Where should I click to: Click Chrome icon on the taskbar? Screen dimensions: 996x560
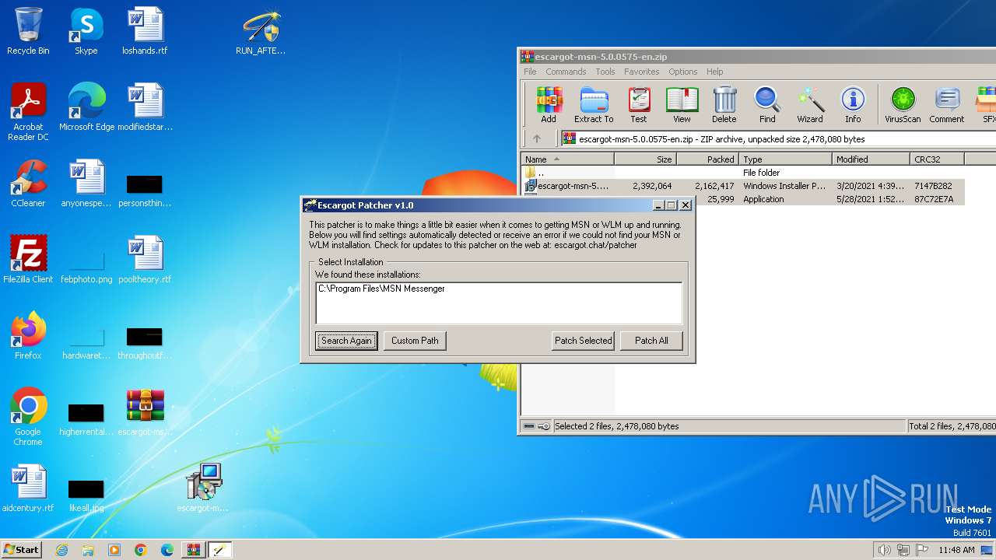pyautogui.click(x=141, y=550)
